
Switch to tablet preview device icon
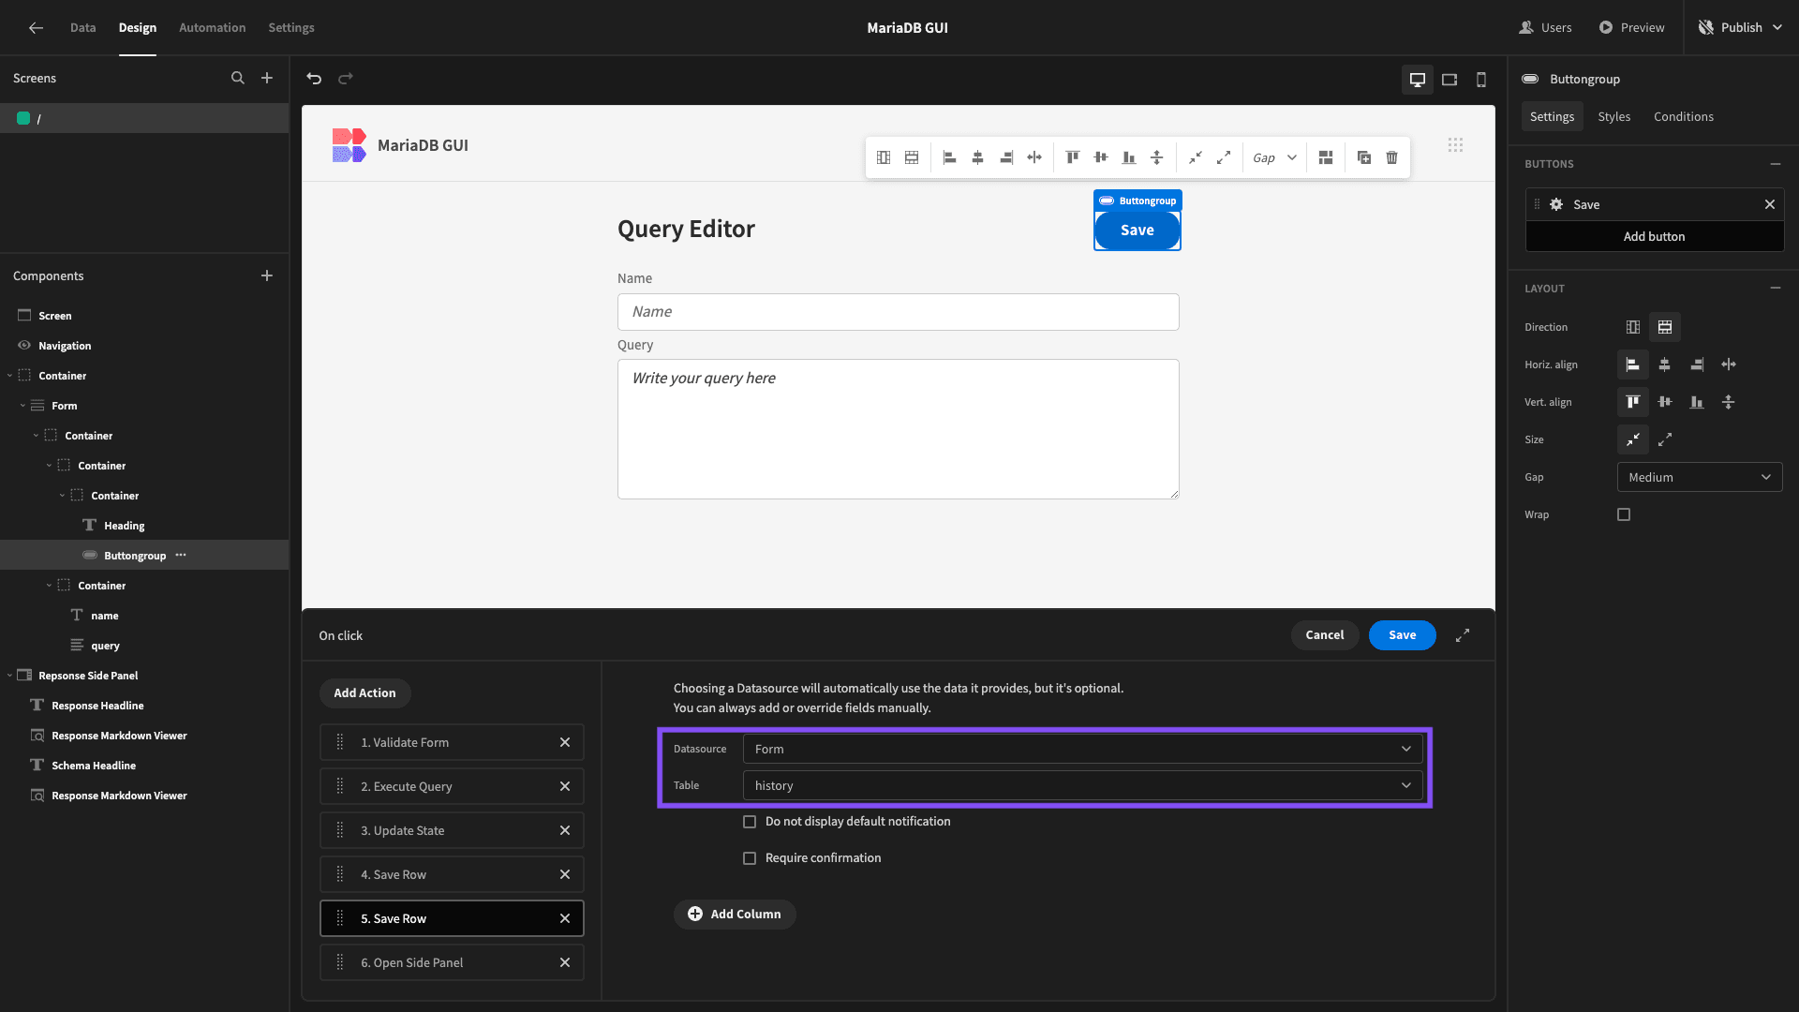1450,80
